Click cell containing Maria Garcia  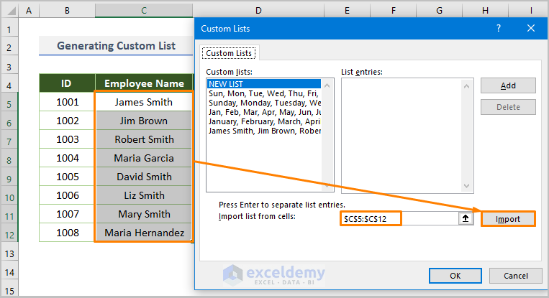(144, 158)
